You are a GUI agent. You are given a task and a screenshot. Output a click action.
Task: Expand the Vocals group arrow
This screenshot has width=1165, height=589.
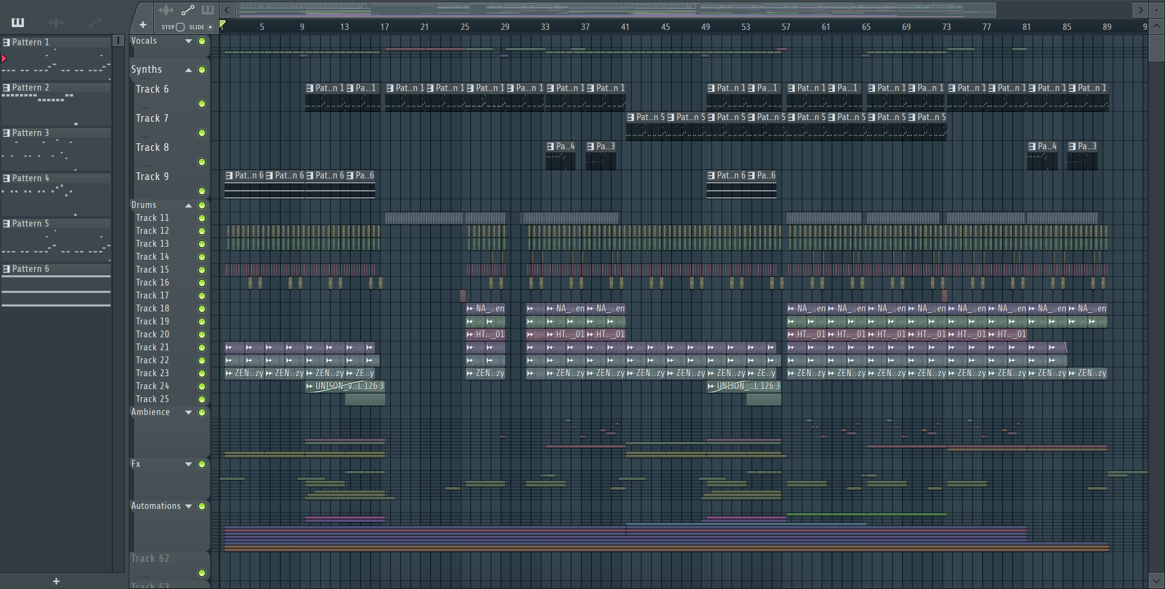point(189,41)
